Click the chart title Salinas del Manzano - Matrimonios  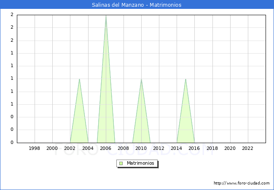pyautogui.click(x=137, y=5)
